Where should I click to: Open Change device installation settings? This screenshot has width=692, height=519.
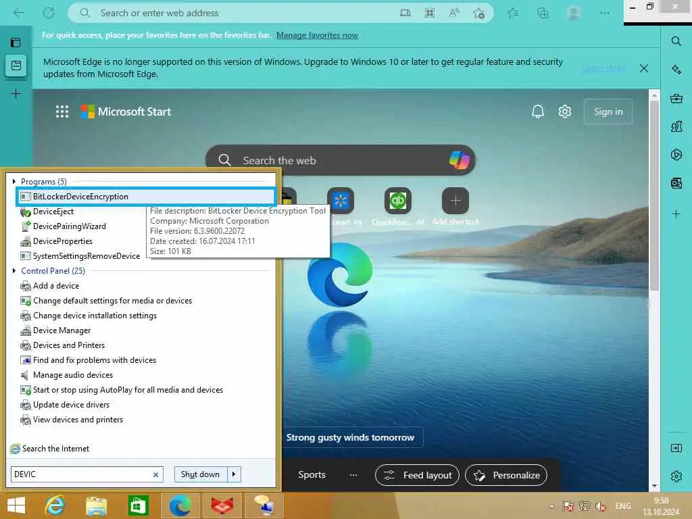point(95,316)
